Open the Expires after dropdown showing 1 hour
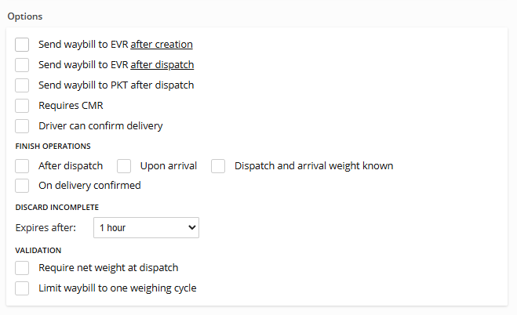This screenshot has height=315, width=517. click(146, 227)
